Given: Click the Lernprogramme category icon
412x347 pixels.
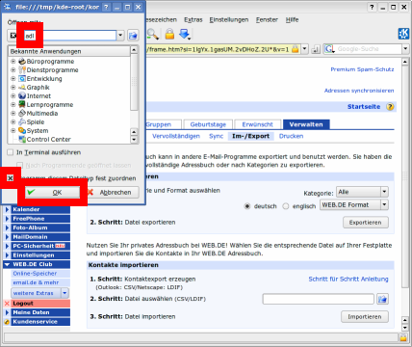Looking at the screenshot, I should pos(22,104).
